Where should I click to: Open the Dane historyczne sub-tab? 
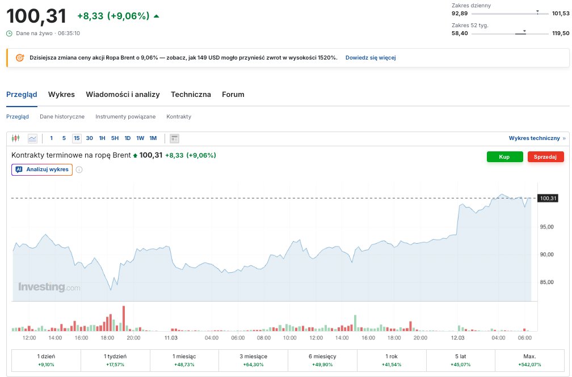click(62, 117)
